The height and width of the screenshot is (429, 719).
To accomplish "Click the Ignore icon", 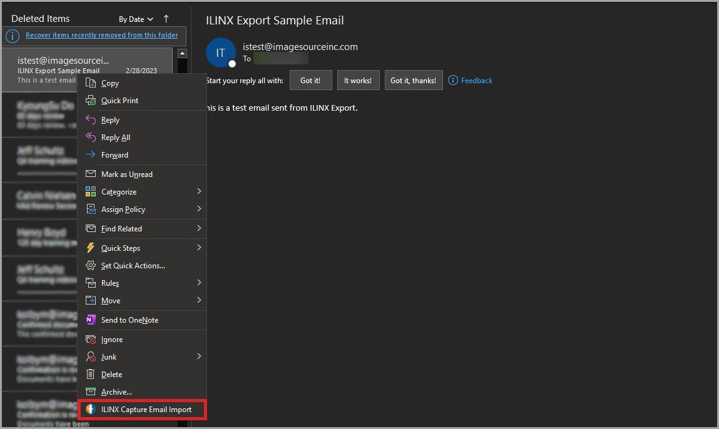I will tap(91, 339).
